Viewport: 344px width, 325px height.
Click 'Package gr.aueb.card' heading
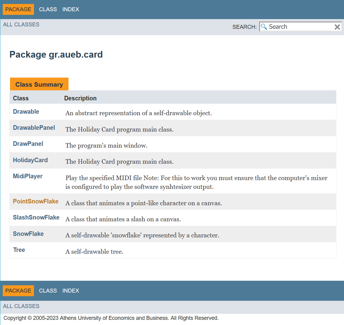pyautogui.click(x=56, y=55)
